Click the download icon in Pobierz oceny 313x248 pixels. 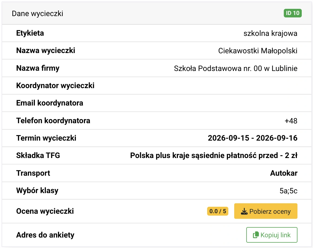click(244, 211)
